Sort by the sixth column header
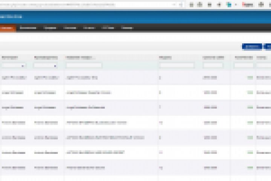Screen dimensions: 271x181 [x=244, y=57]
